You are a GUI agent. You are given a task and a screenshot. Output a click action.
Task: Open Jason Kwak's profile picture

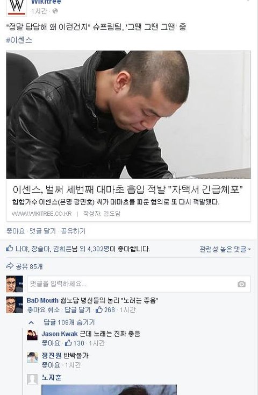pos(32,335)
